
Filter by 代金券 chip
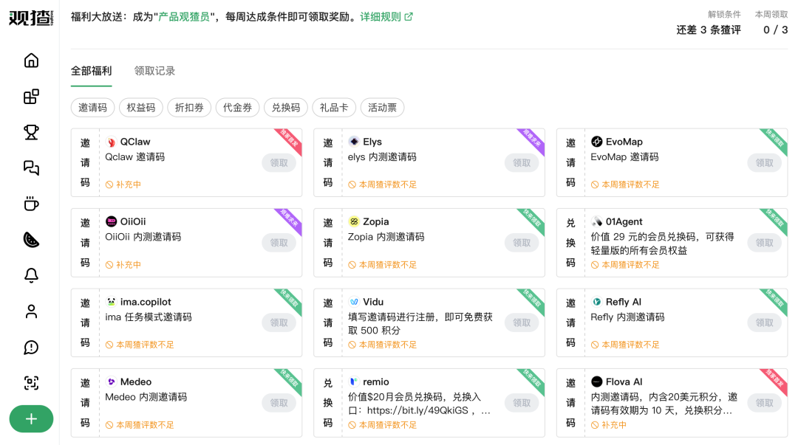pos(238,107)
